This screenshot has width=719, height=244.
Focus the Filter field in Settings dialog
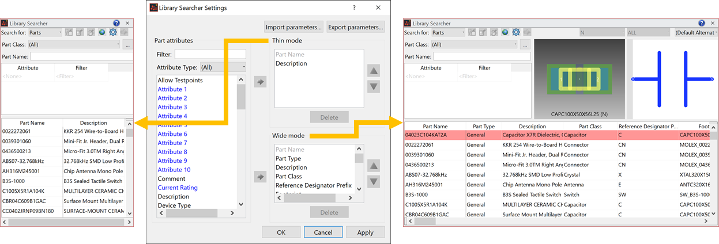click(x=210, y=54)
